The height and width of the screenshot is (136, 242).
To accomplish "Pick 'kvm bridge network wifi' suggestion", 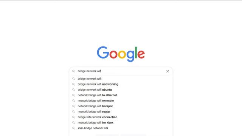I will pyautogui.click(x=121, y=128).
